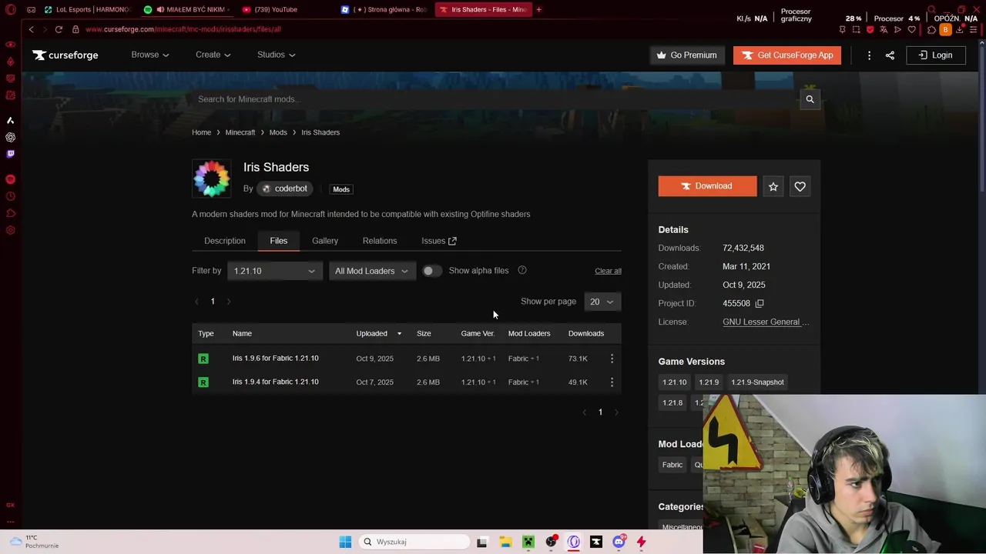The image size is (986, 554).
Task: Click the browser back arrow
Action: click(x=31, y=29)
